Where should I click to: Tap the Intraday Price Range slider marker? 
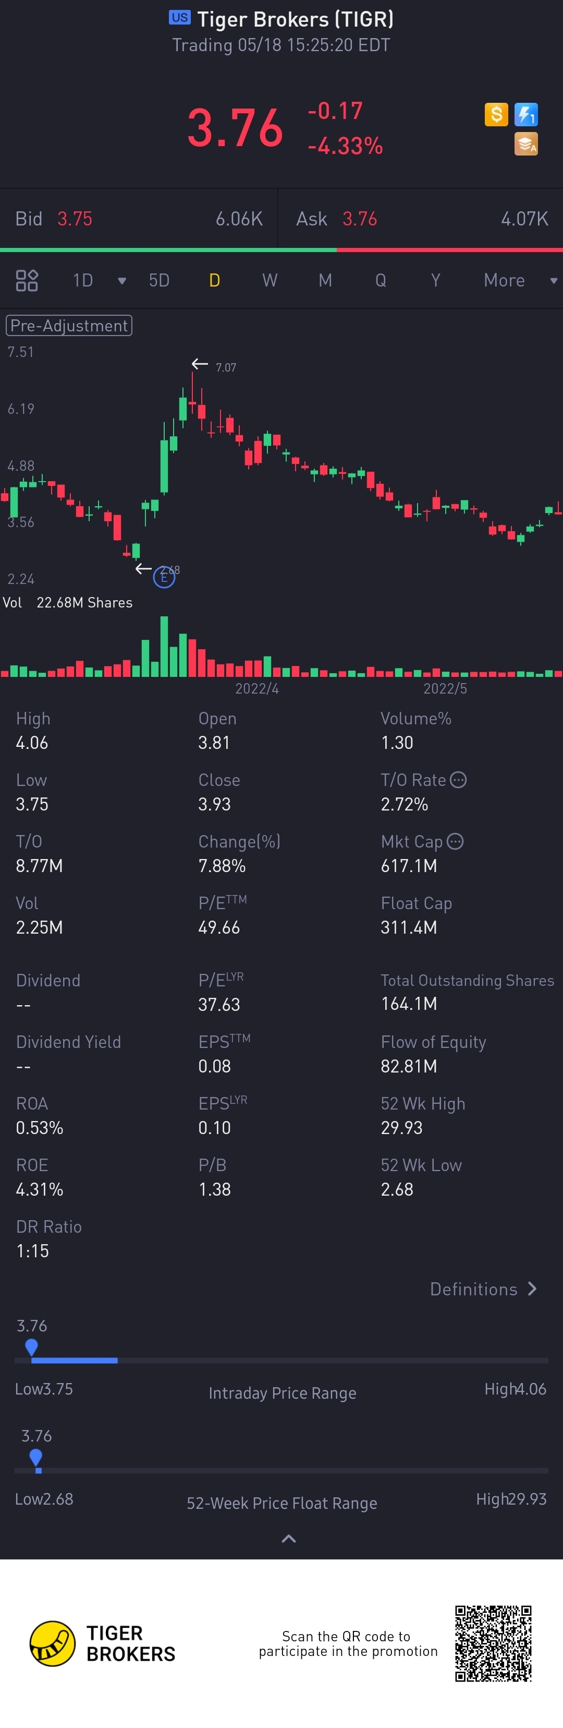pos(31,1348)
